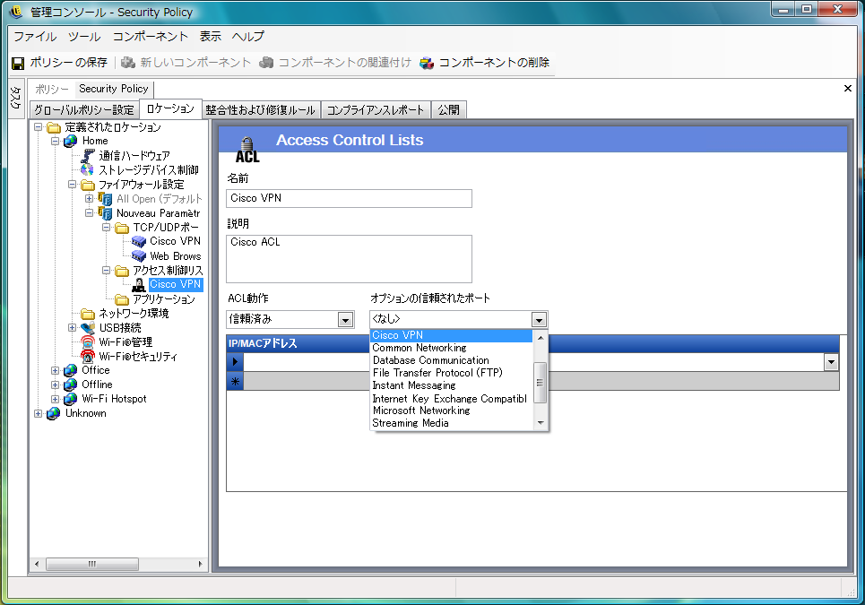Open the ファイル menu
This screenshot has height=605, width=865.
tap(35, 37)
